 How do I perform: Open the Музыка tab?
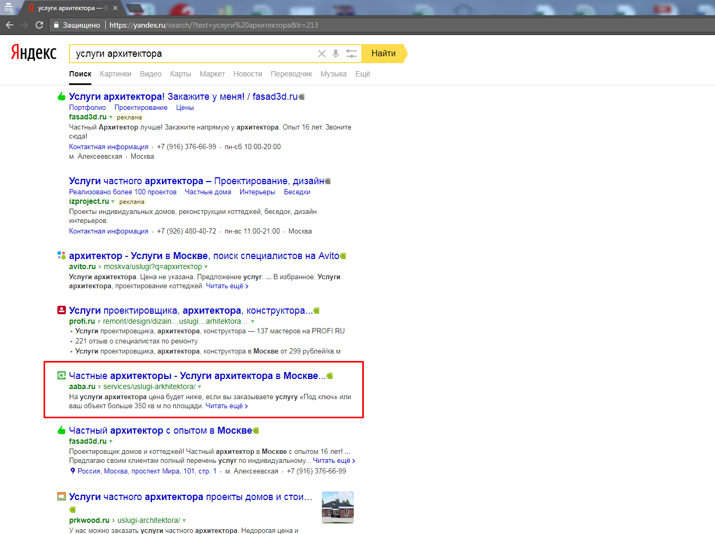(334, 74)
